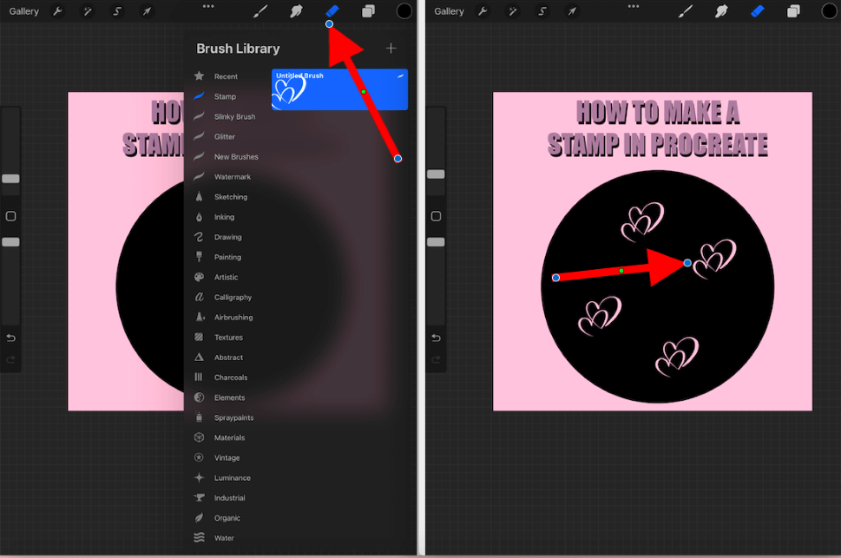Open Gallery in the left Procreate window
Screen dimensions: 841x558
click(x=24, y=11)
